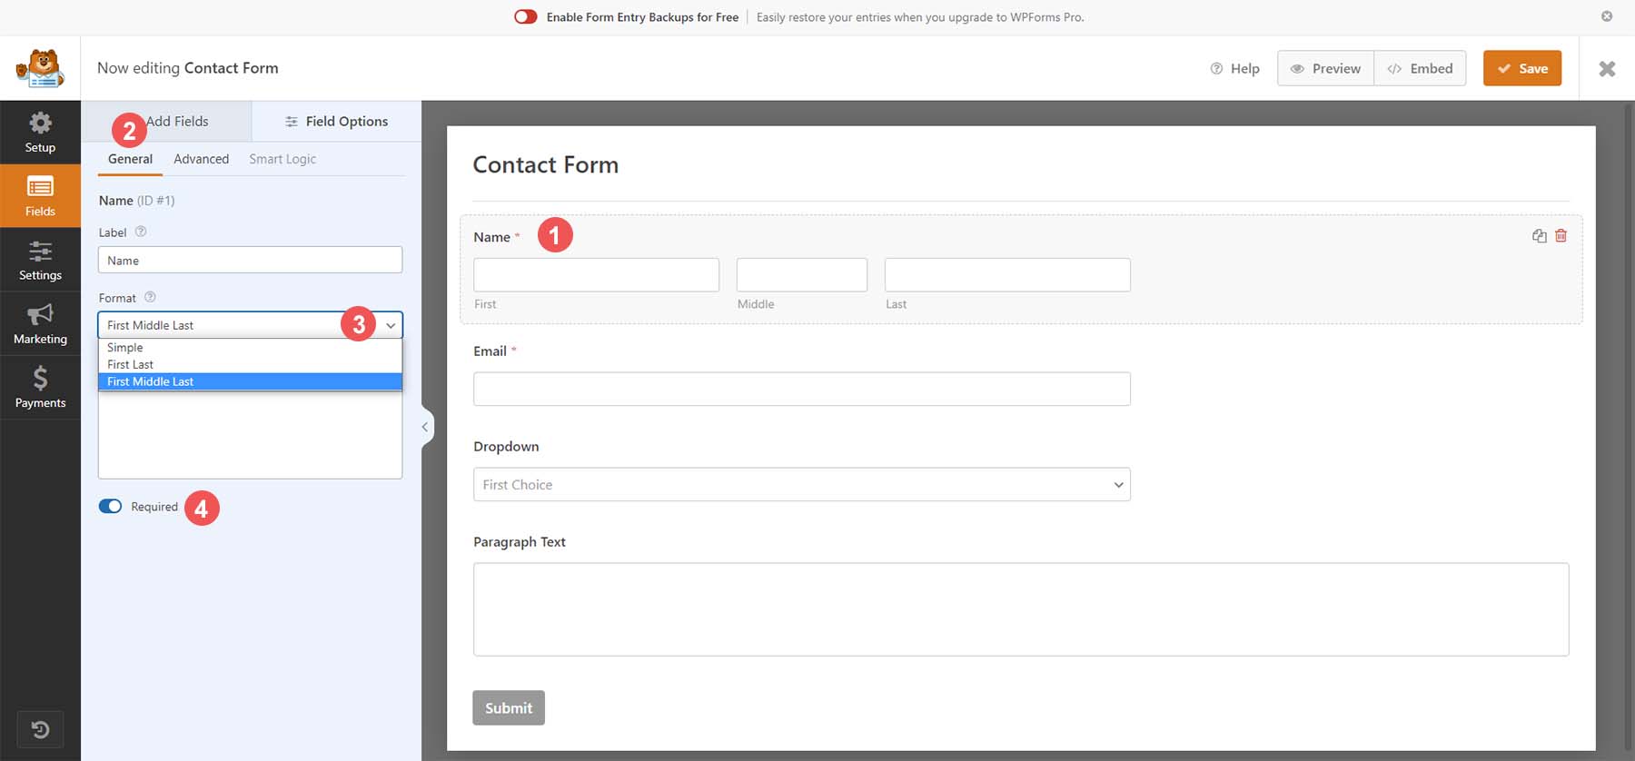
Task: Open the Settings sliders panel
Action: tap(40, 260)
